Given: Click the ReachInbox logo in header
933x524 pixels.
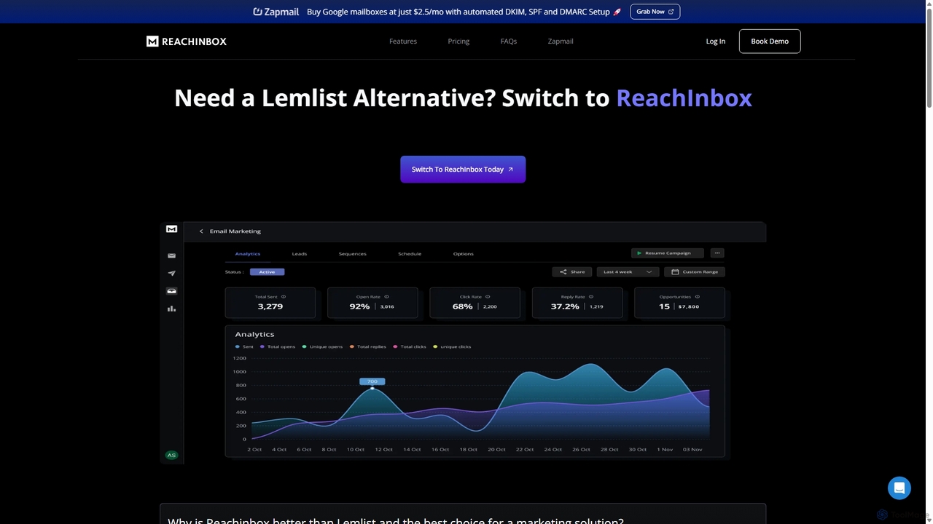Looking at the screenshot, I should tap(187, 41).
